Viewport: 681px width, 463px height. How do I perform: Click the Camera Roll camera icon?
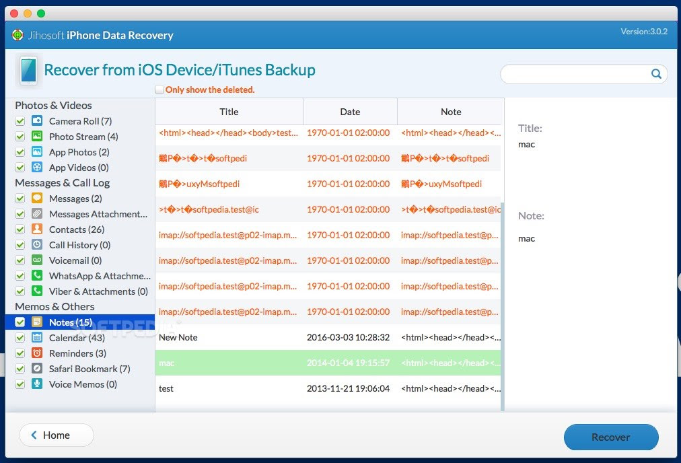pos(37,120)
